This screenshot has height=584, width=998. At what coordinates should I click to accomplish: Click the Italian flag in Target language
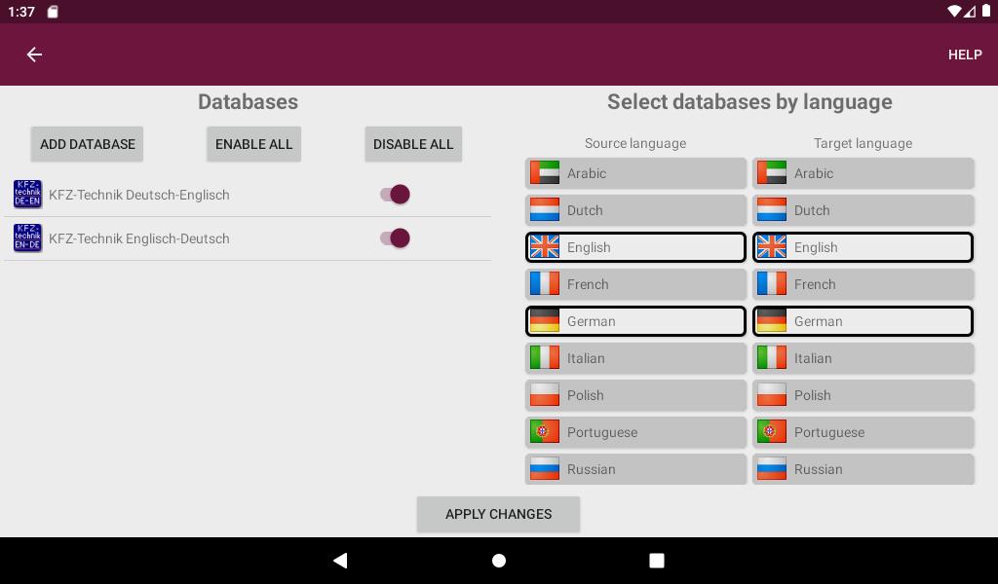point(772,357)
